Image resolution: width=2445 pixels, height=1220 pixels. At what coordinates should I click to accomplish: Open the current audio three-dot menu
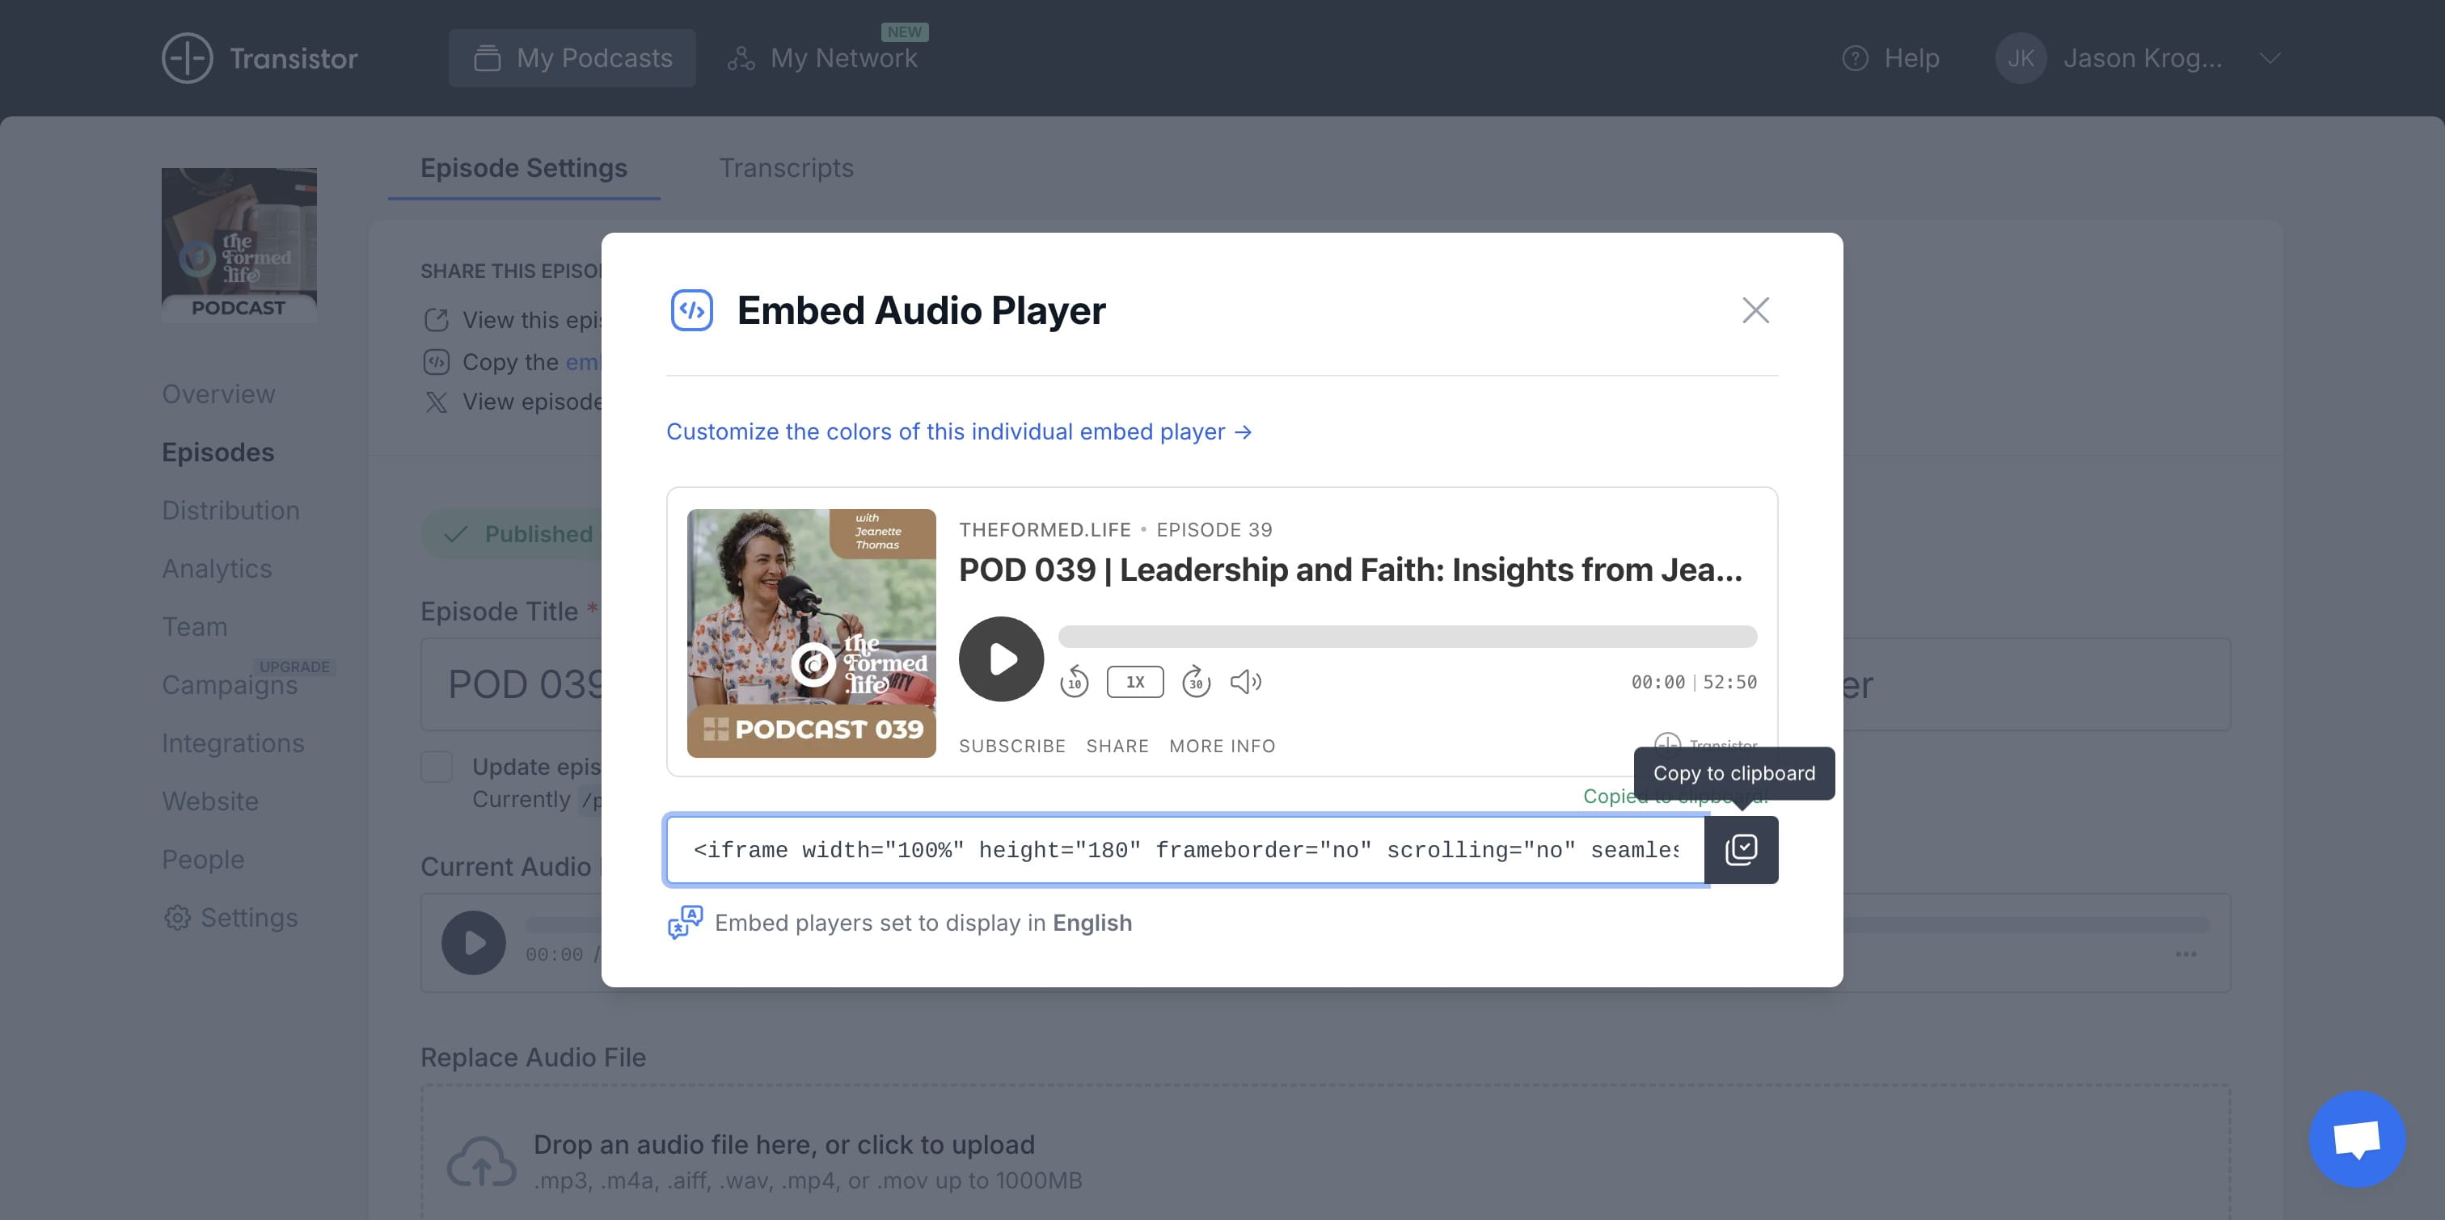pyautogui.click(x=2186, y=954)
